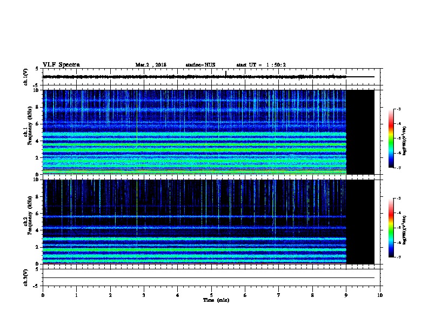Click the "ch.3(V)" axis label
This screenshot has width=428, height=331.
(x=25, y=277)
